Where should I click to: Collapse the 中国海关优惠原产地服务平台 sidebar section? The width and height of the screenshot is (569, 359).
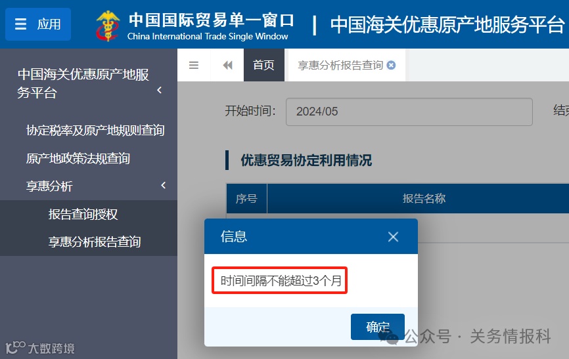click(x=159, y=90)
